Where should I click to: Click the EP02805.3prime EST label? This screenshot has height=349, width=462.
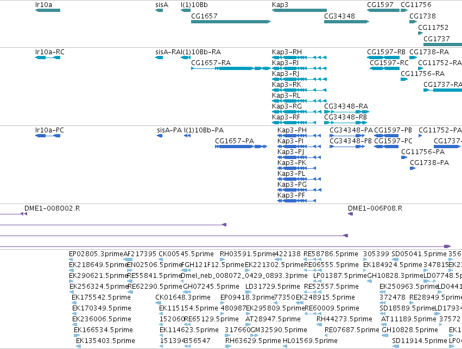[x=96, y=254]
